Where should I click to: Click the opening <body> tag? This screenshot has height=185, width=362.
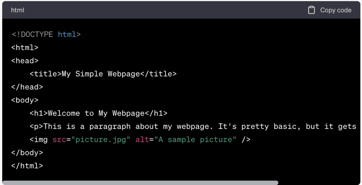(25, 100)
